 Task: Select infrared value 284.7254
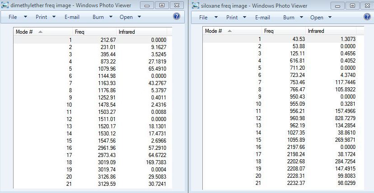345,162
